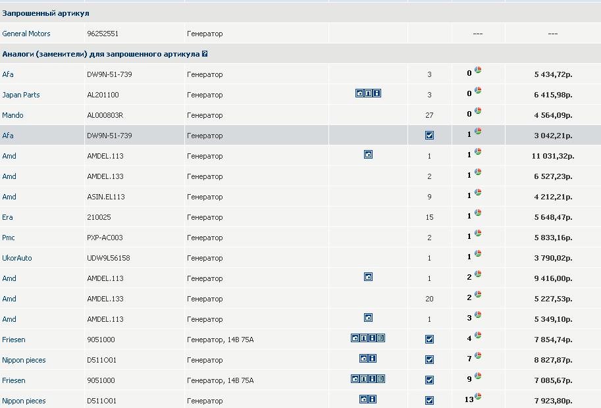Select article number ASIN.EL113

(x=106, y=197)
